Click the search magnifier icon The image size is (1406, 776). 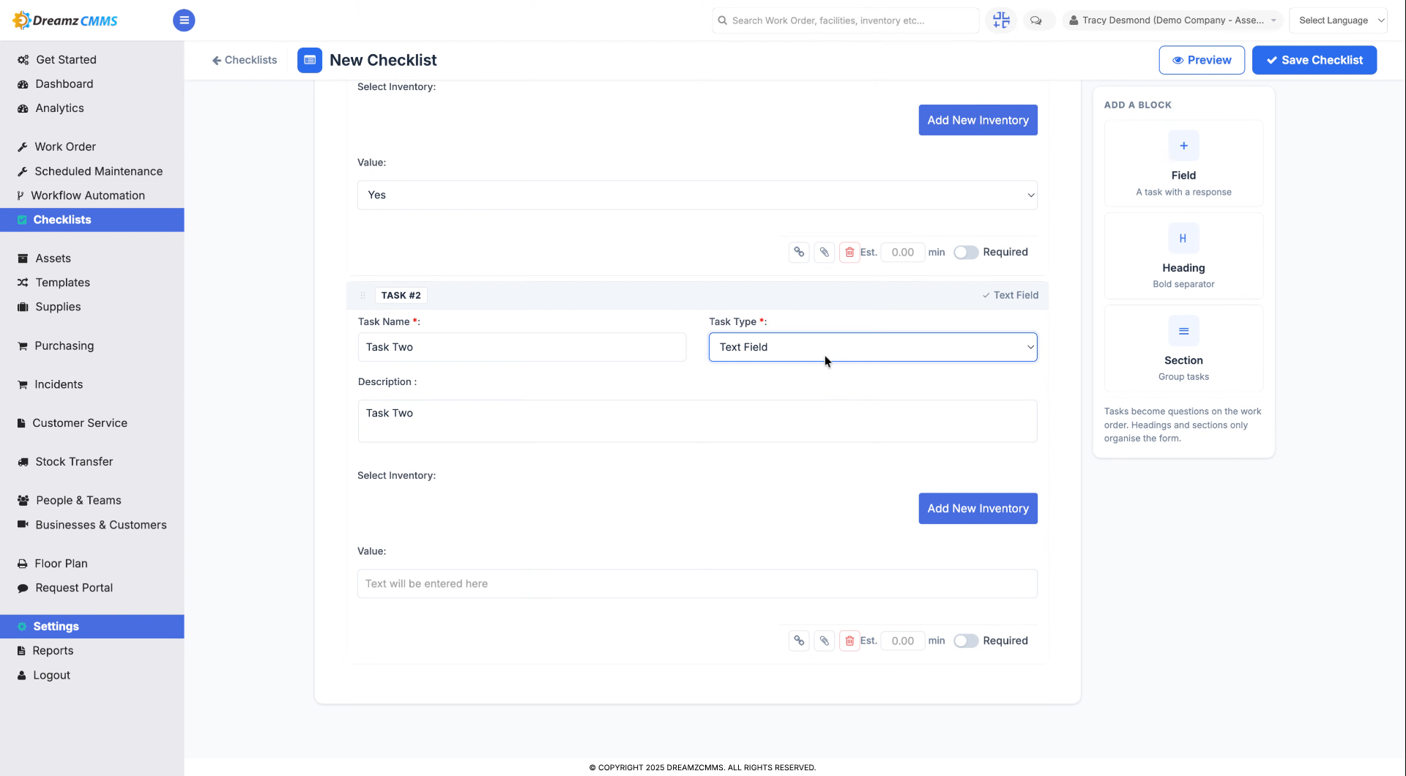tap(723, 20)
